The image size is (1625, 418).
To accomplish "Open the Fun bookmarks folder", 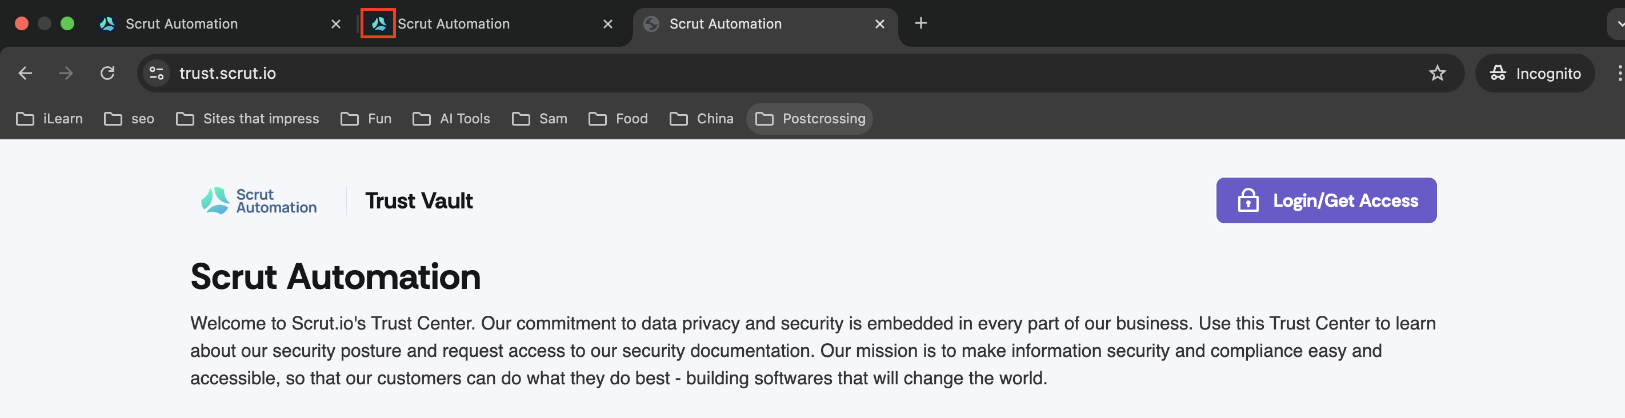I will click(x=366, y=119).
